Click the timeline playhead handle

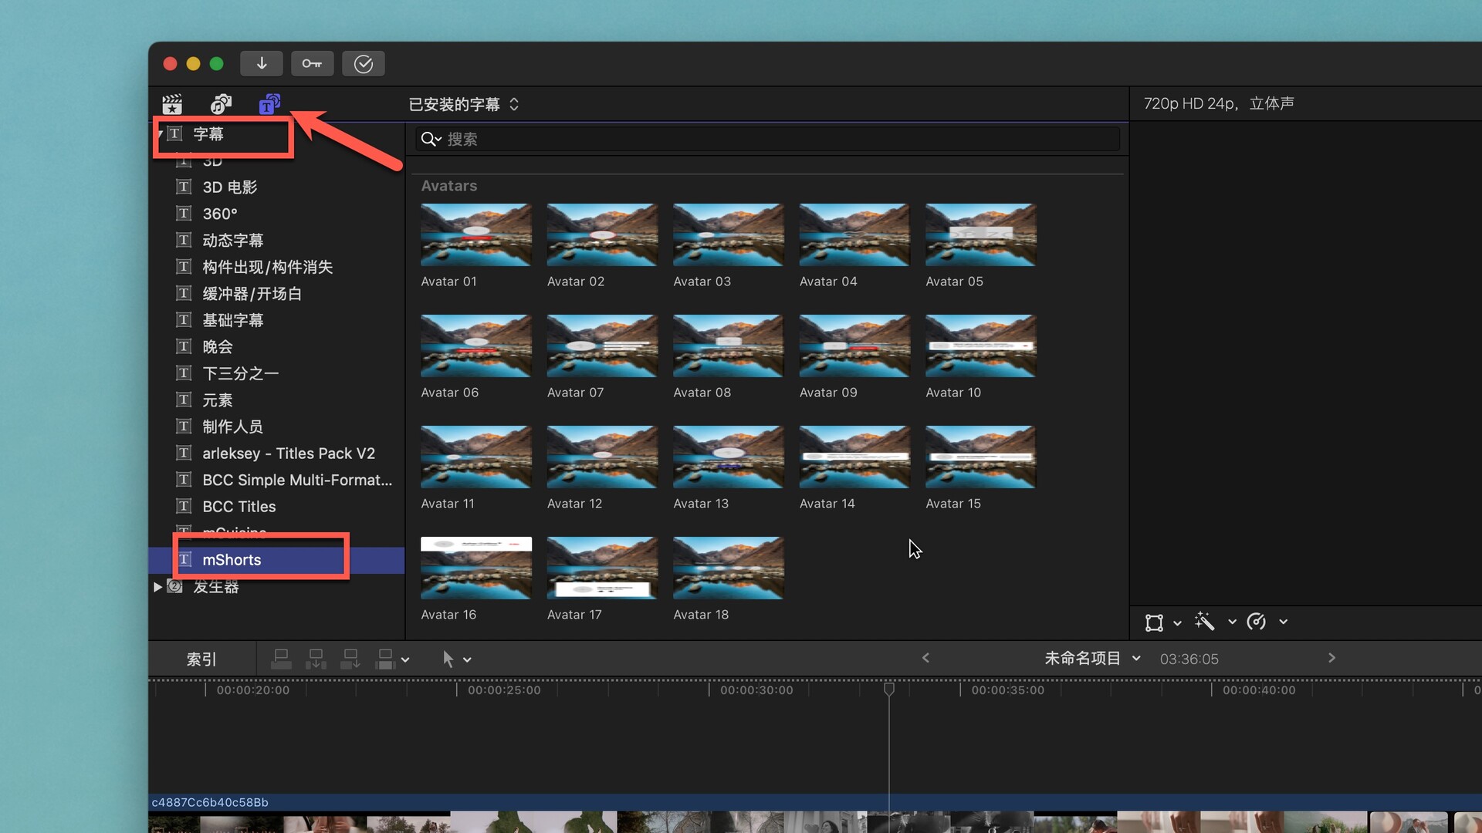click(x=889, y=689)
